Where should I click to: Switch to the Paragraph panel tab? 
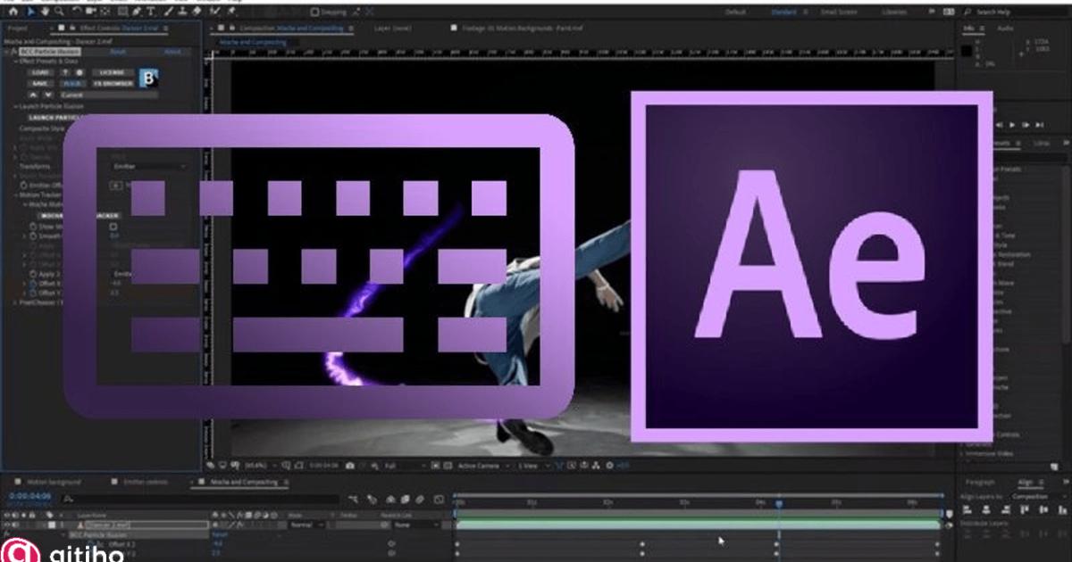click(x=980, y=483)
